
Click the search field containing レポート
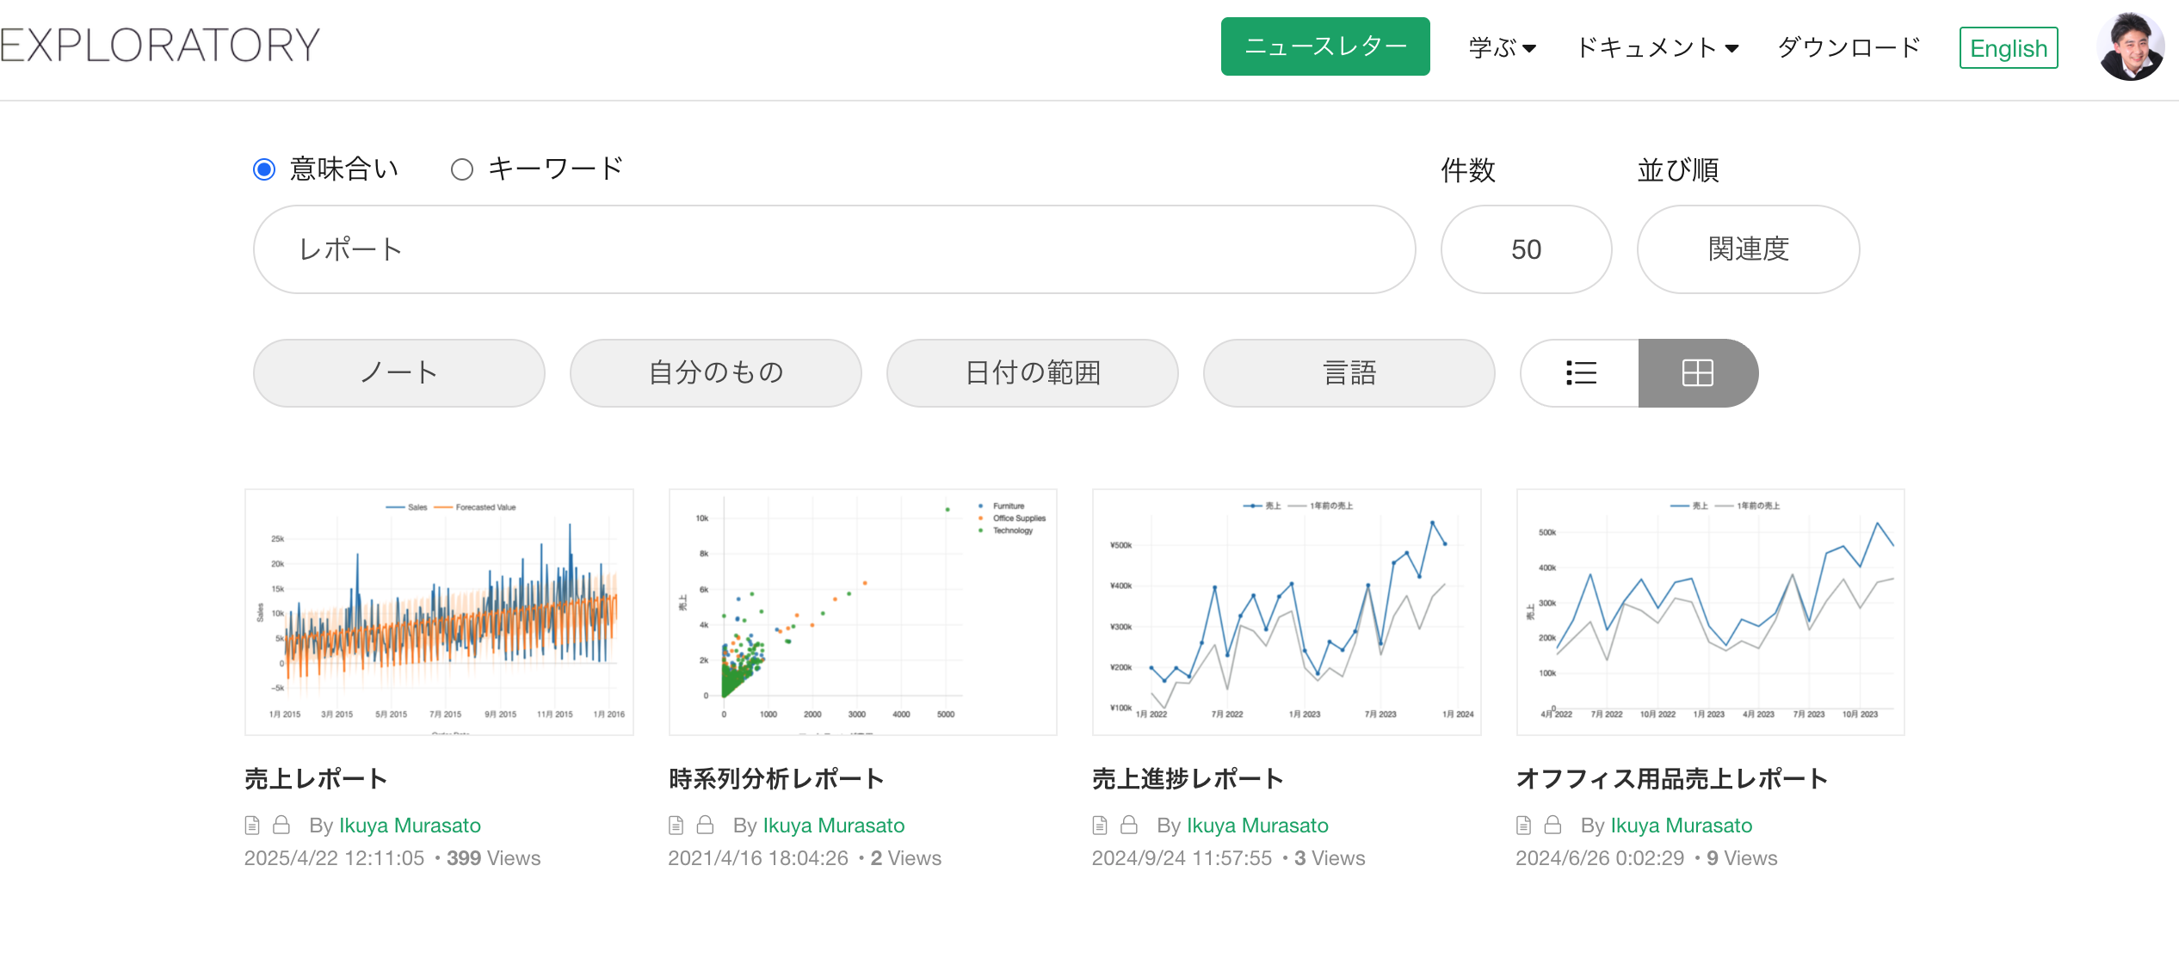pyautogui.click(x=833, y=249)
